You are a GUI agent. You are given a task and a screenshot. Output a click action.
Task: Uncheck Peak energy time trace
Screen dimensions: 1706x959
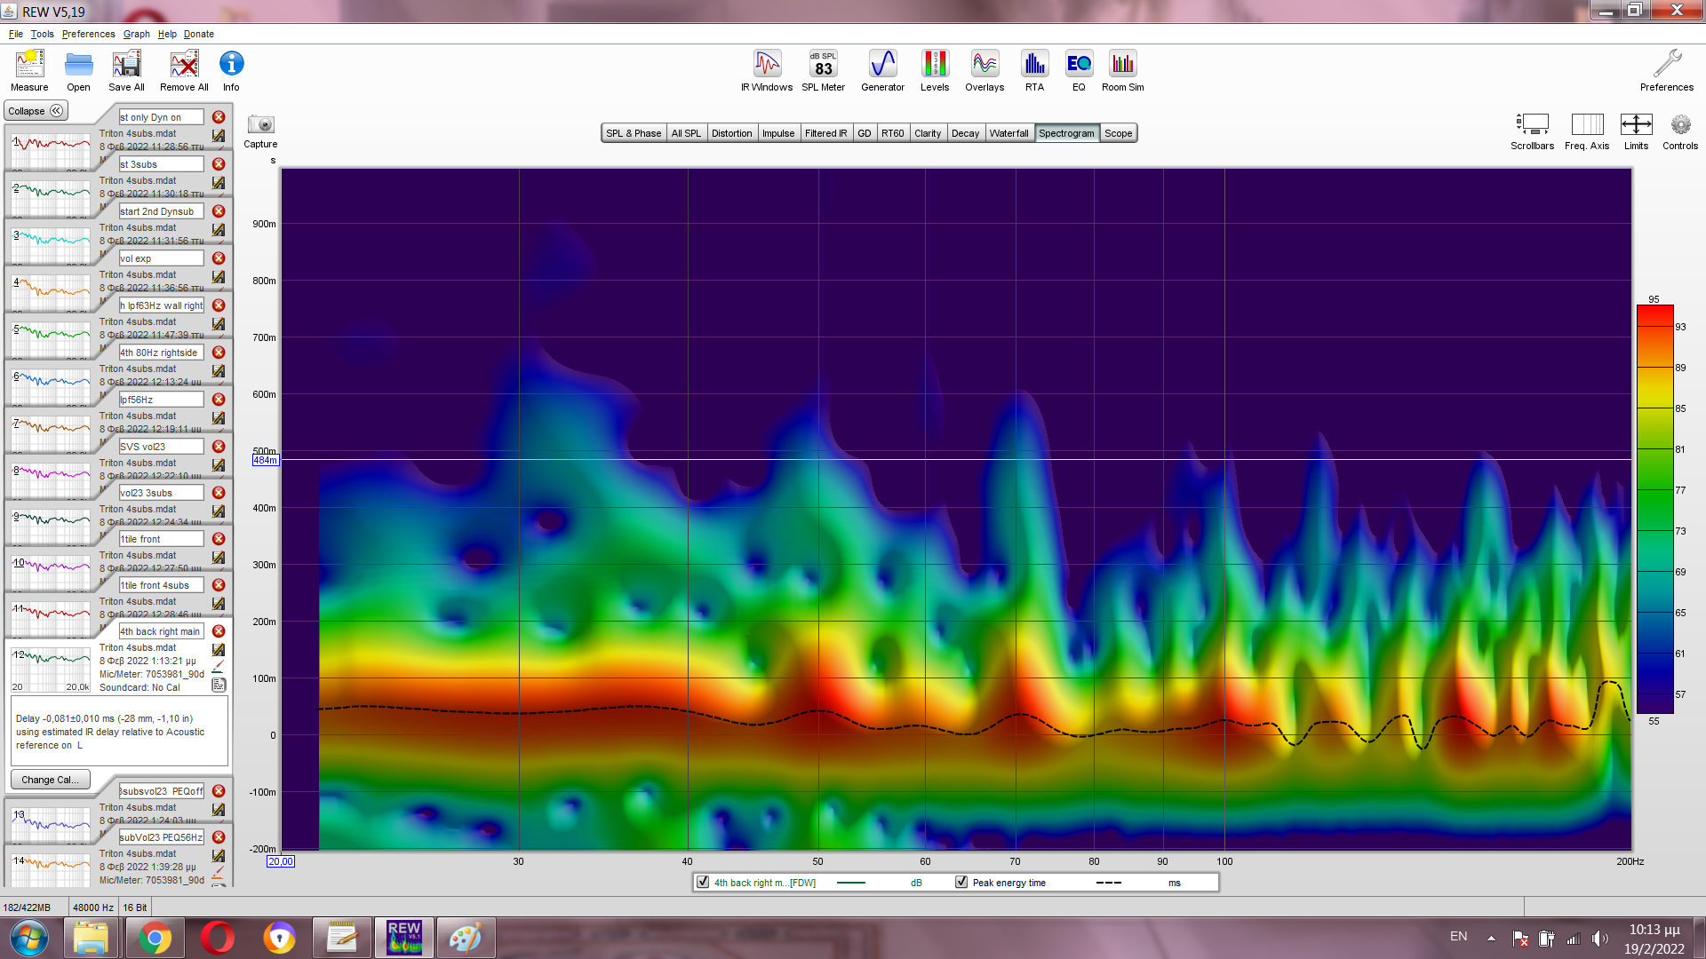pyautogui.click(x=961, y=883)
